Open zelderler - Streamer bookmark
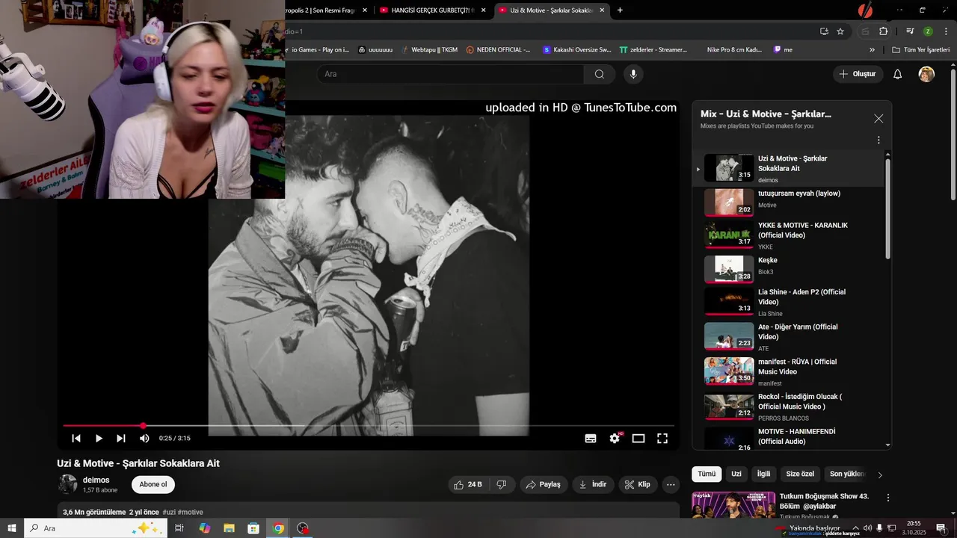Viewport: 957px width, 538px height. (x=653, y=49)
